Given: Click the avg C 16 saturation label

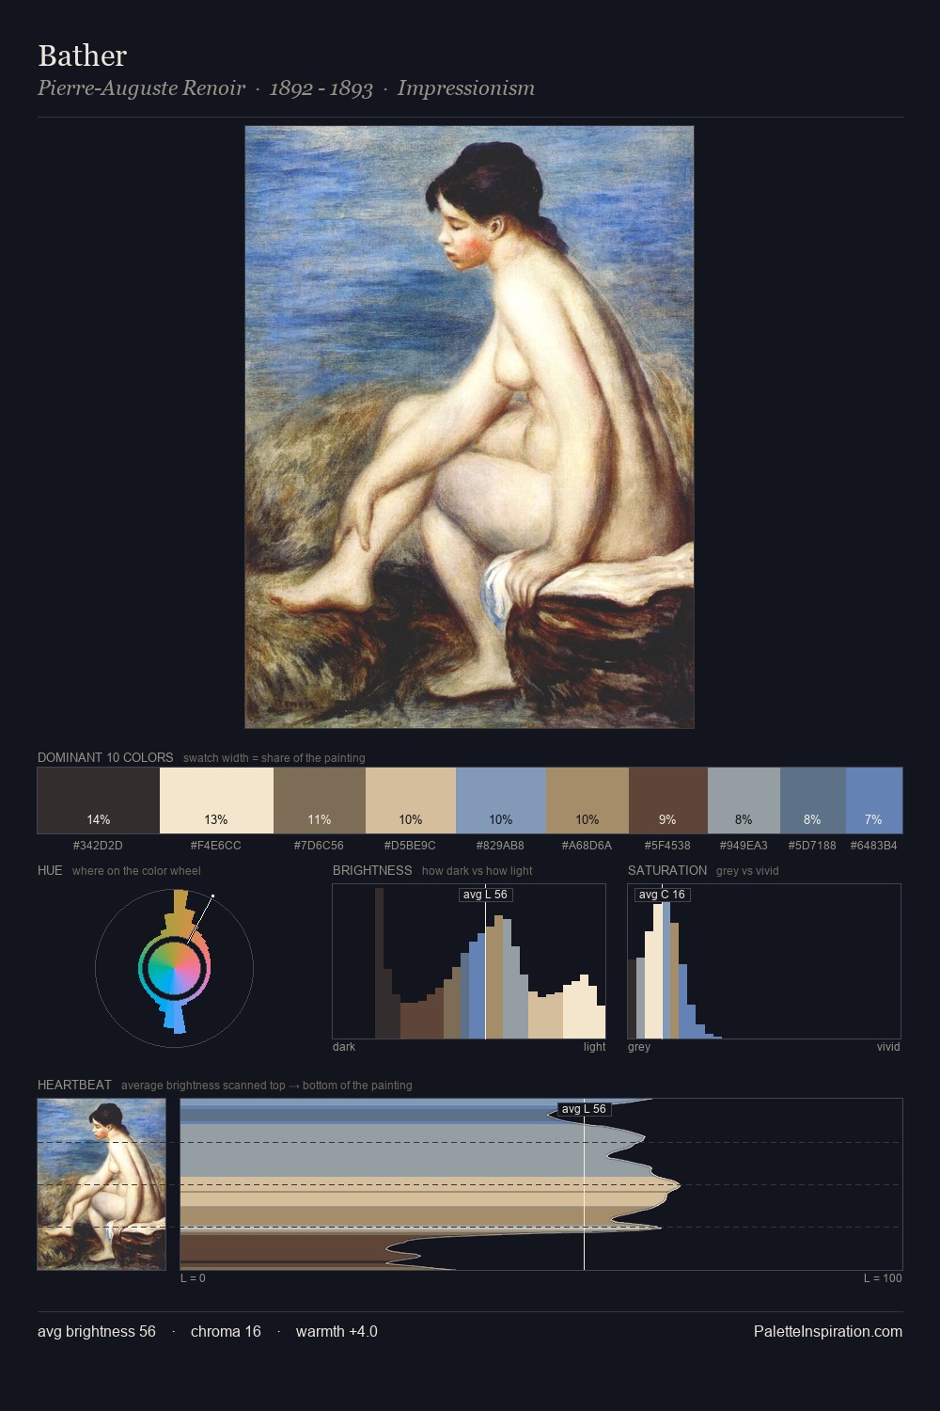Looking at the screenshot, I should point(662,895).
